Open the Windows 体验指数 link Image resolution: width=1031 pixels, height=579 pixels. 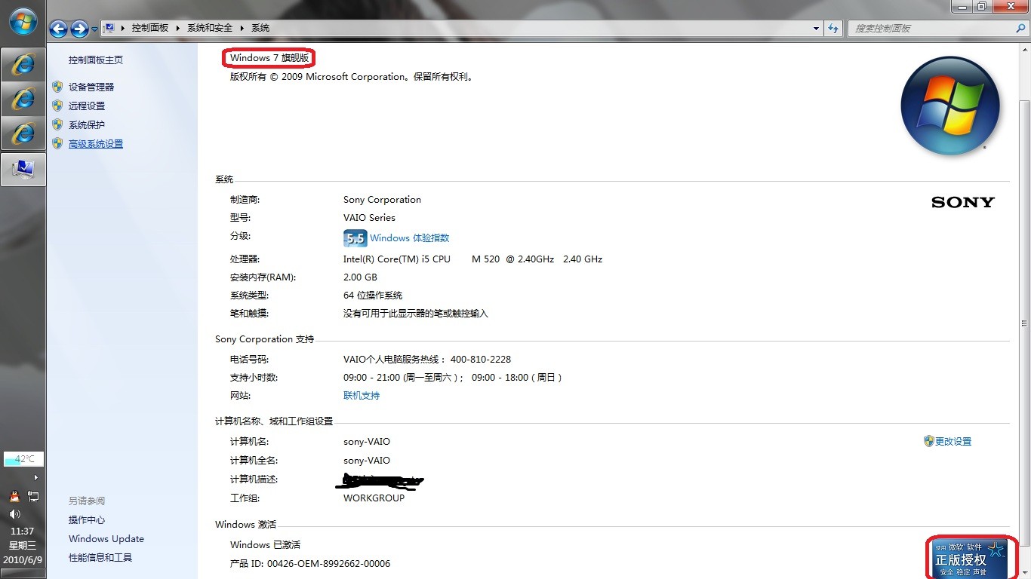(410, 238)
